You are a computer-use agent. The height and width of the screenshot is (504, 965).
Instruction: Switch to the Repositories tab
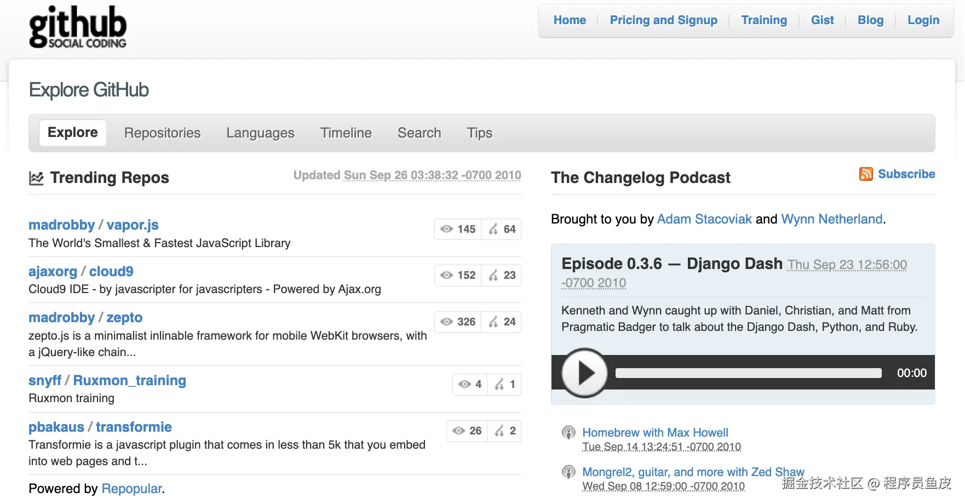pyautogui.click(x=162, y=133)
